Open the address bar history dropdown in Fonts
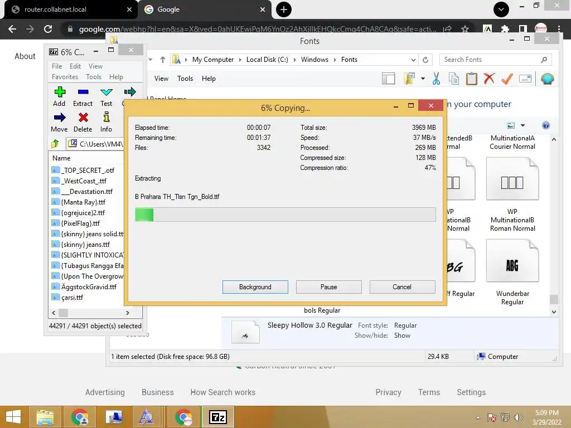 [x=413, y=60]
